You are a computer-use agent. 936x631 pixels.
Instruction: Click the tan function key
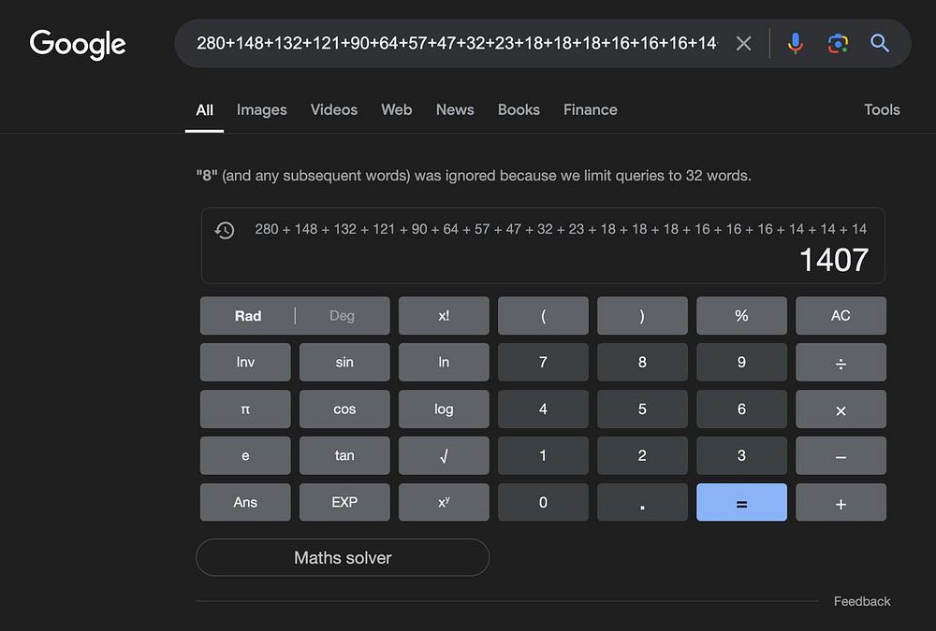(344, 455)
